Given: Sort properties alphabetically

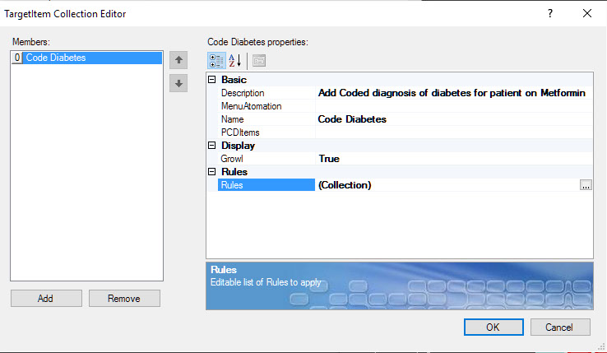Looking at the screenshot, I should click(234, 60).
